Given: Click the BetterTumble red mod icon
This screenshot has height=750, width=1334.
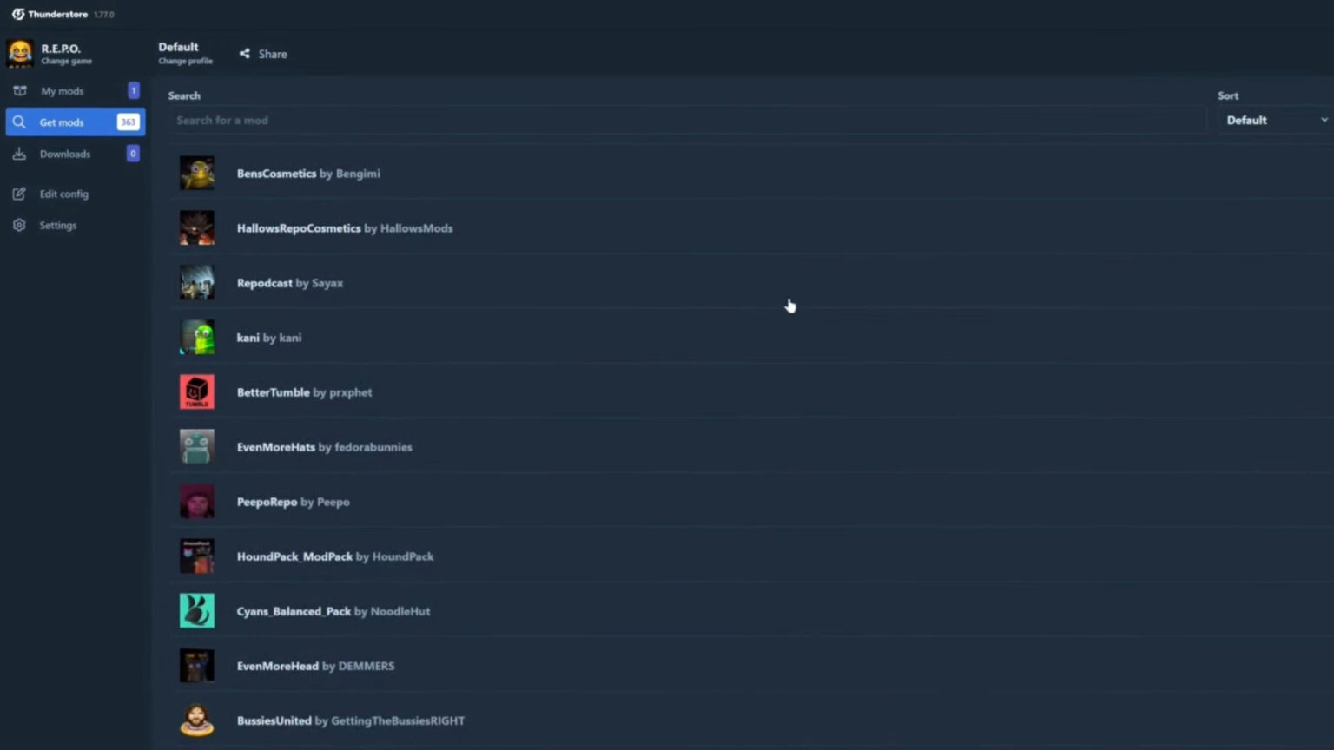Looking at the screenshot, I should [197, 392].
